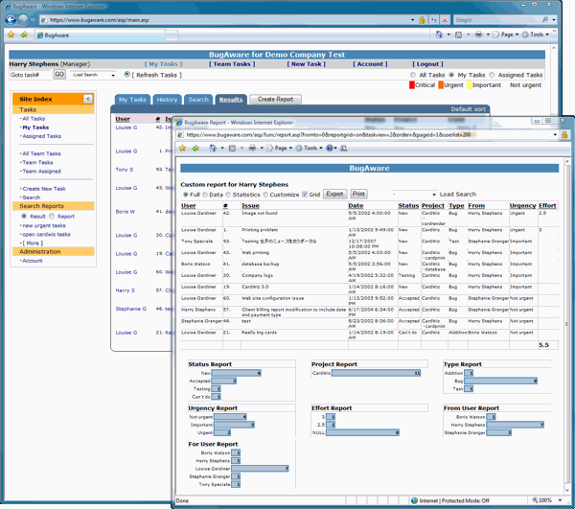
Task: Click the Goto task# input field
Action: [x=31, y=75]
